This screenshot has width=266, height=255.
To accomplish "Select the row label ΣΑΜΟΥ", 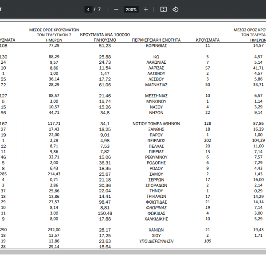I will [x=156, y=174].
